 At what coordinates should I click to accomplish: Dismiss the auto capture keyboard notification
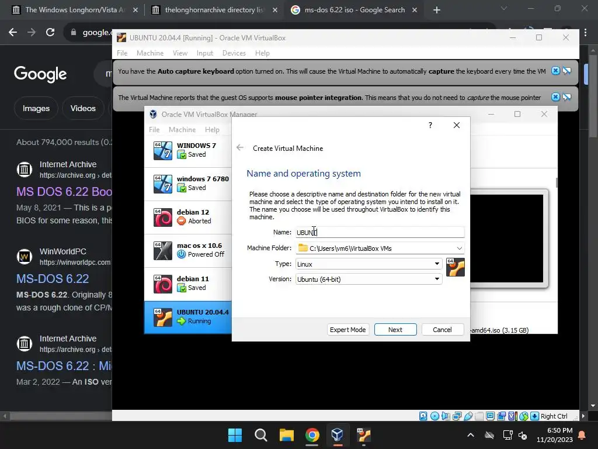556,71
